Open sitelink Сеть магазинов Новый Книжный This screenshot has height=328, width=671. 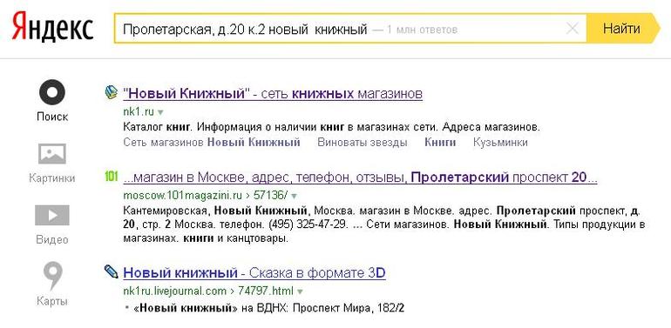(x=212, y=143)
